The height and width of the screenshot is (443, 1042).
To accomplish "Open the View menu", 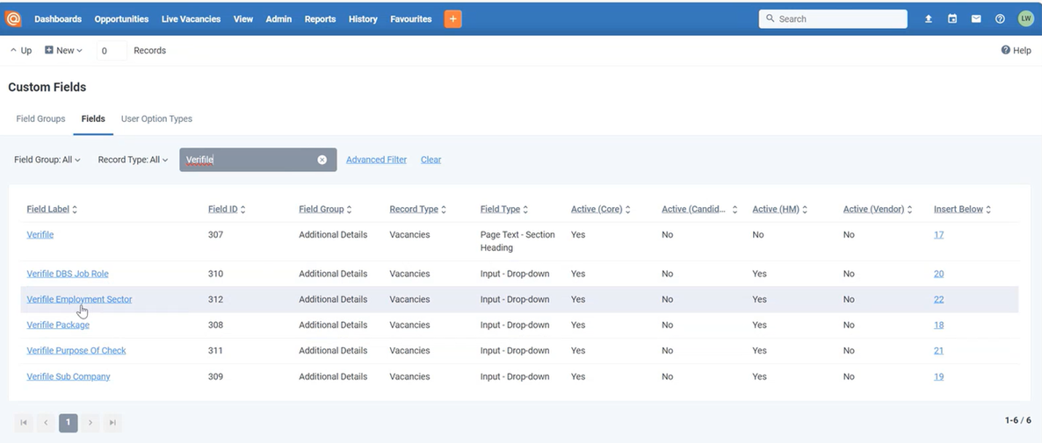I will point(243,19).
